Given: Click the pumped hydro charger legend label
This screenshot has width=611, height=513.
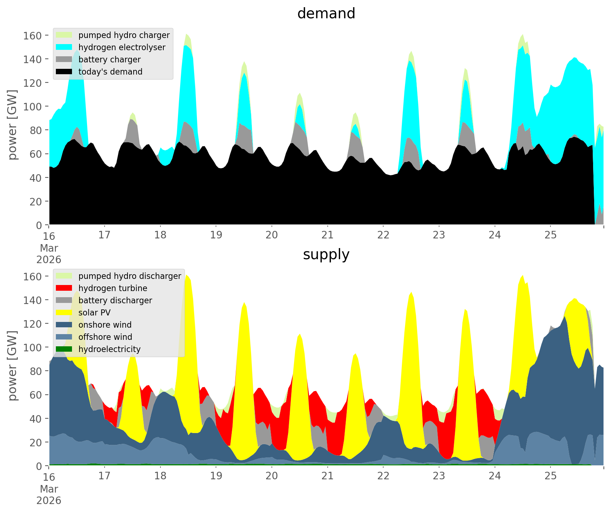Looking at the screenshot, I should [x=124, y=35].
